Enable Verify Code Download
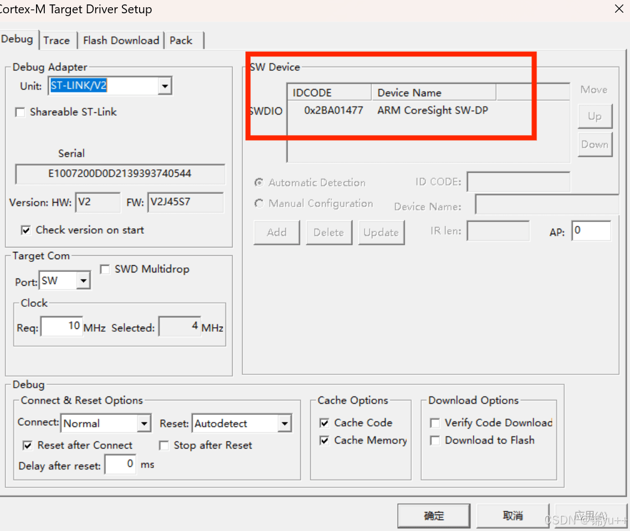The width and height of the screenshot is (630, 531). (x=435, y=422)
